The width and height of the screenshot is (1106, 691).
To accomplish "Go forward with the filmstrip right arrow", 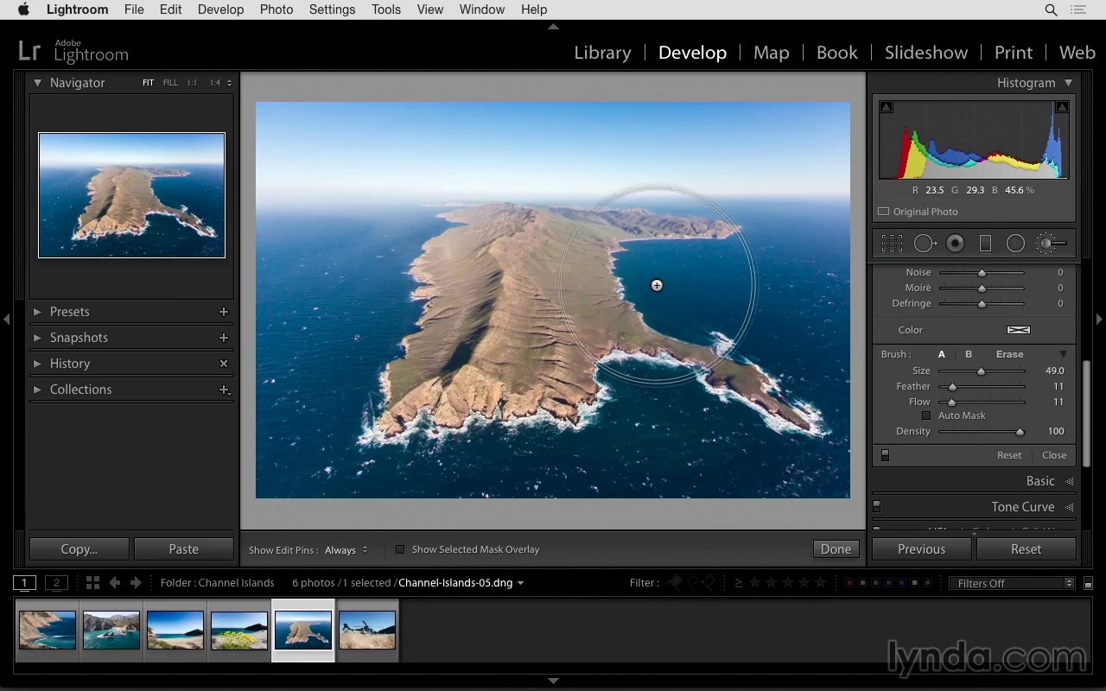I will pos(135,582).
